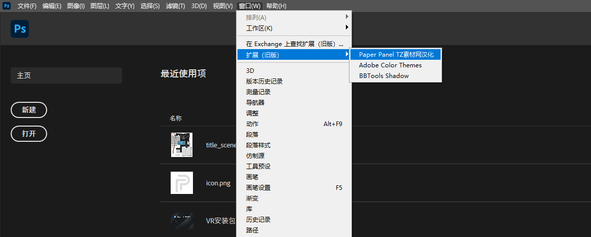
Task: Click the 新建 button
Action: click(x=29, y=110)
